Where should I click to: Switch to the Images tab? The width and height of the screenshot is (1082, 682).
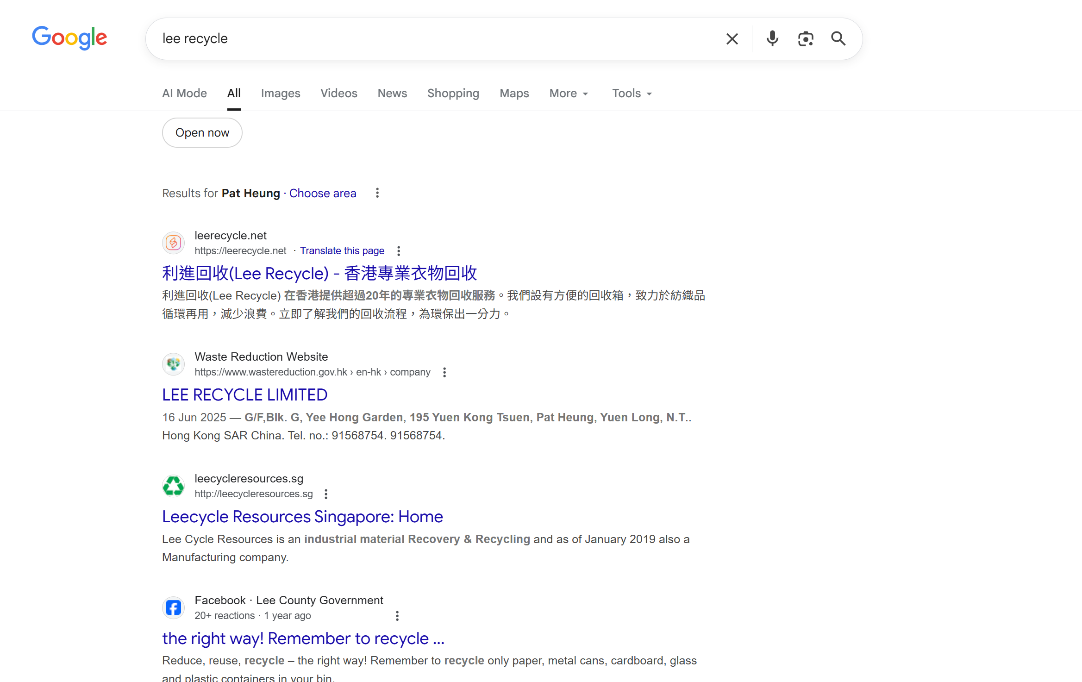click(281, 93)
